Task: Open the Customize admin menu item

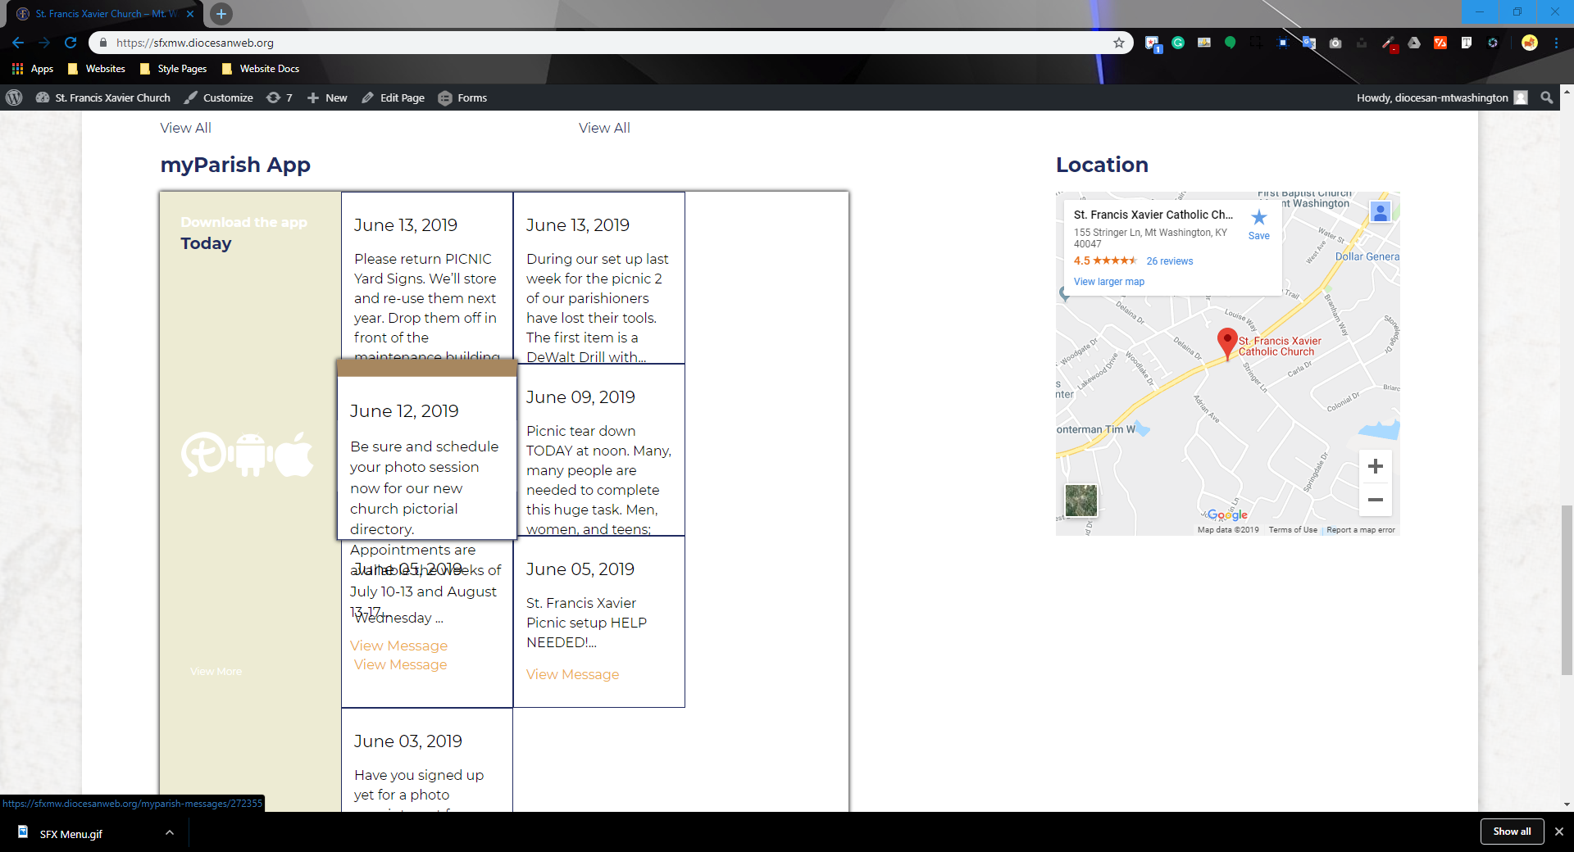Action: pyautogui.click(x=218, y=97)
